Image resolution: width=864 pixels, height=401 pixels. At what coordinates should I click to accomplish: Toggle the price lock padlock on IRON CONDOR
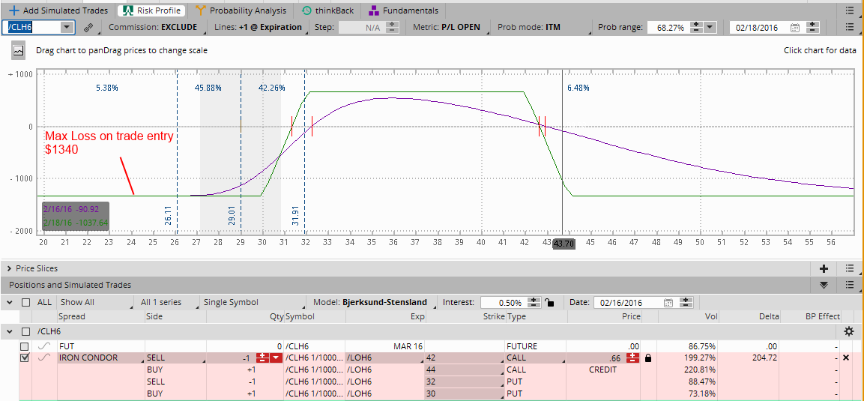[648, 358]
